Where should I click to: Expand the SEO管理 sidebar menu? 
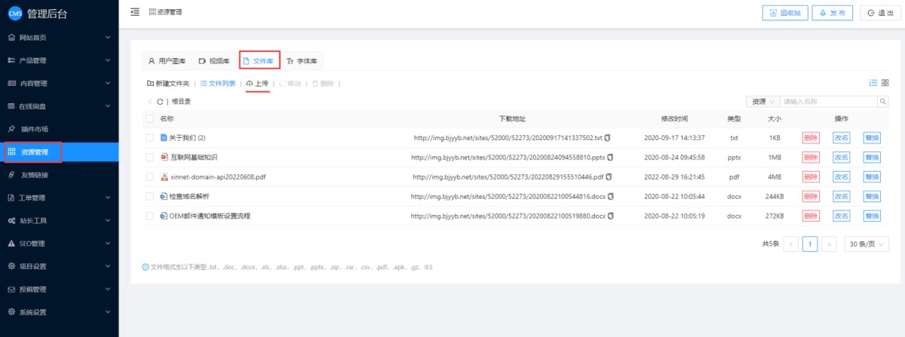coord(60,244)
